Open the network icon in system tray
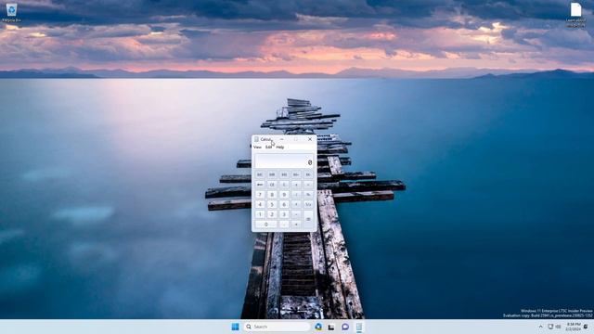Screen dimensions: 594x334 (x=550, y=327)
